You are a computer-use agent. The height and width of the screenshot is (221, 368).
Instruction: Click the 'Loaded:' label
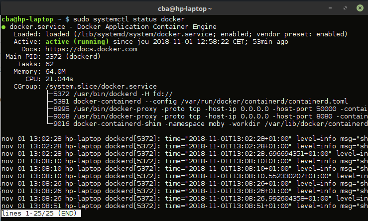point(27,34)
